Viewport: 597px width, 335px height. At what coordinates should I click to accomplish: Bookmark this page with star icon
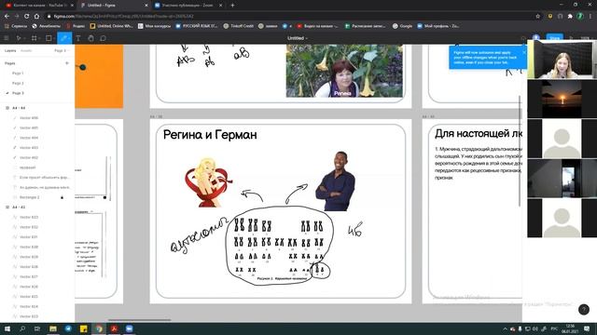[537, 17]
